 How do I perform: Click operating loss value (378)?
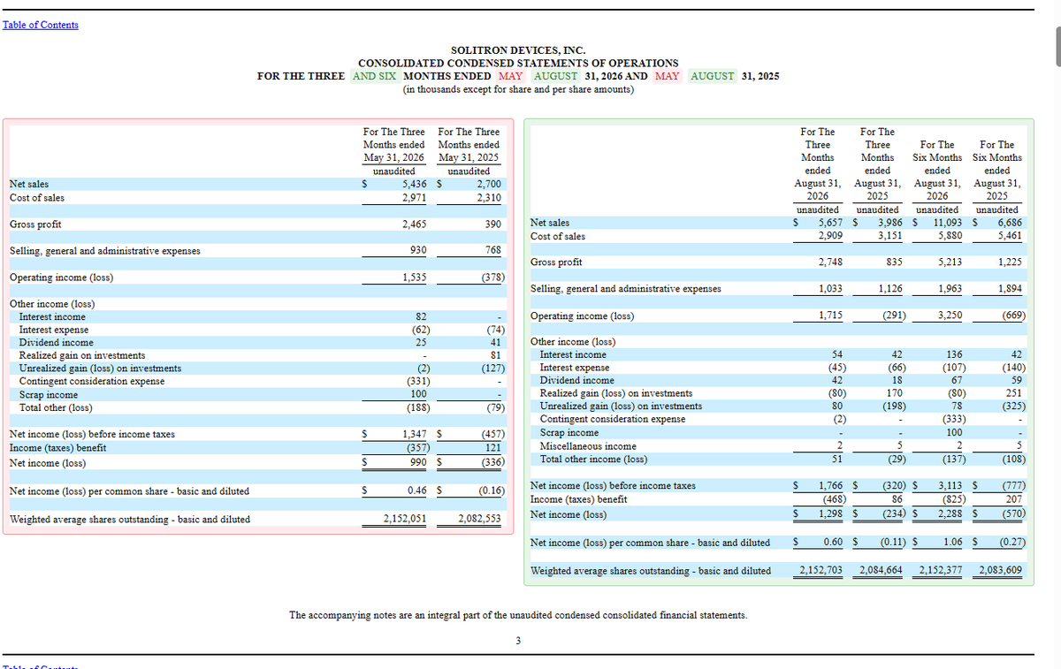492,277
